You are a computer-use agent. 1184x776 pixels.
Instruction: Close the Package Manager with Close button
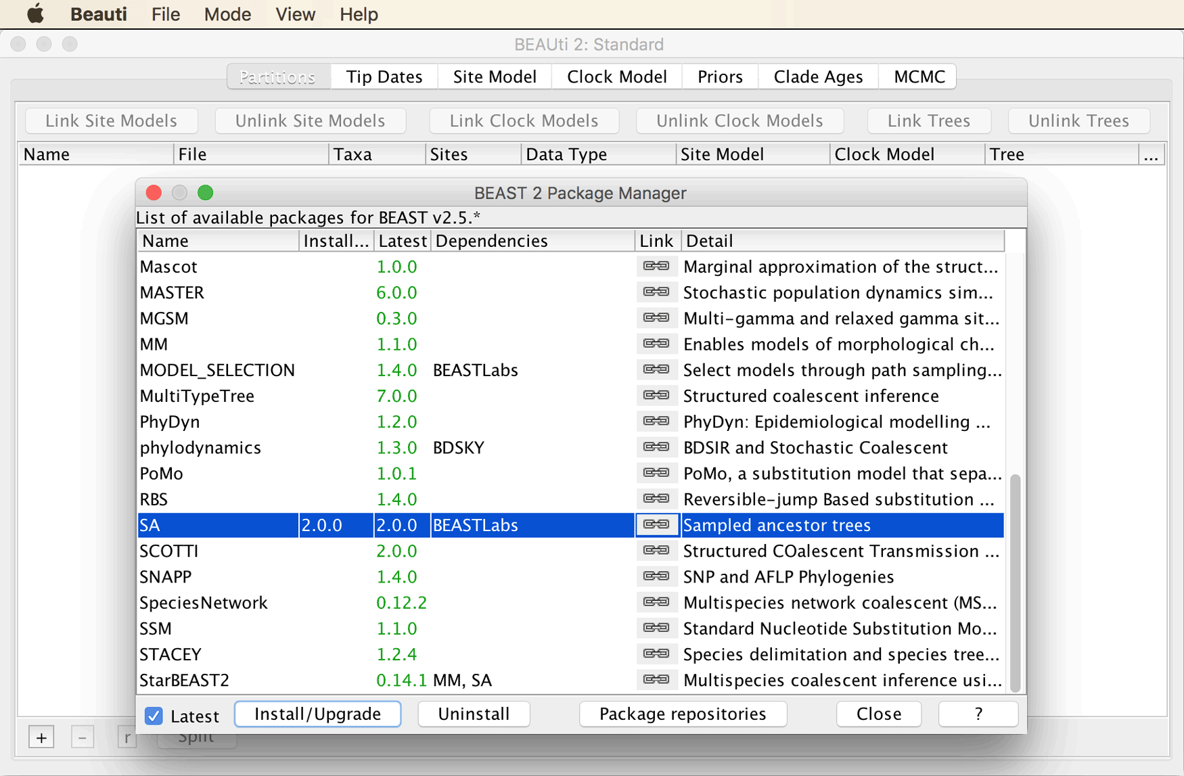coord(879,714)
